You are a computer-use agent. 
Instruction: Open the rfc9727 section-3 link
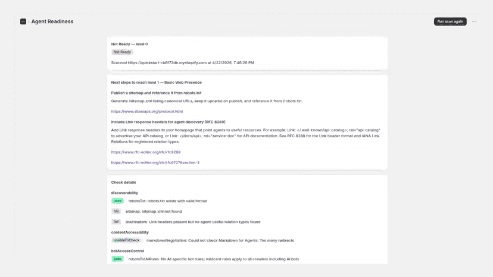tap(155, 163)
